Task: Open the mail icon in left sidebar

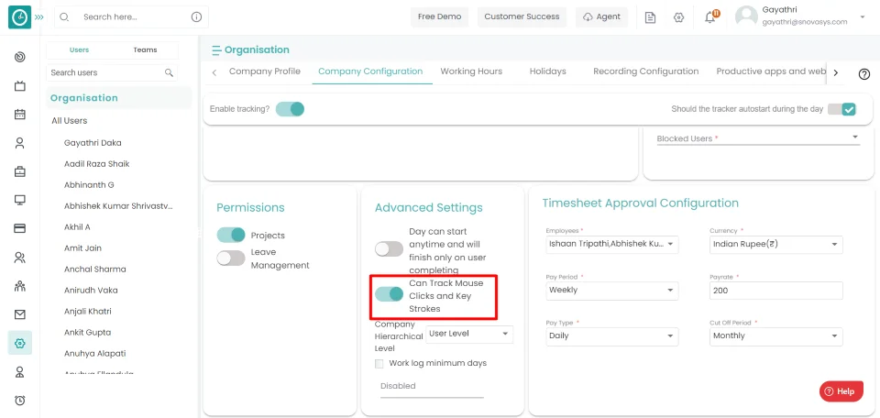Action: [19, 314]
